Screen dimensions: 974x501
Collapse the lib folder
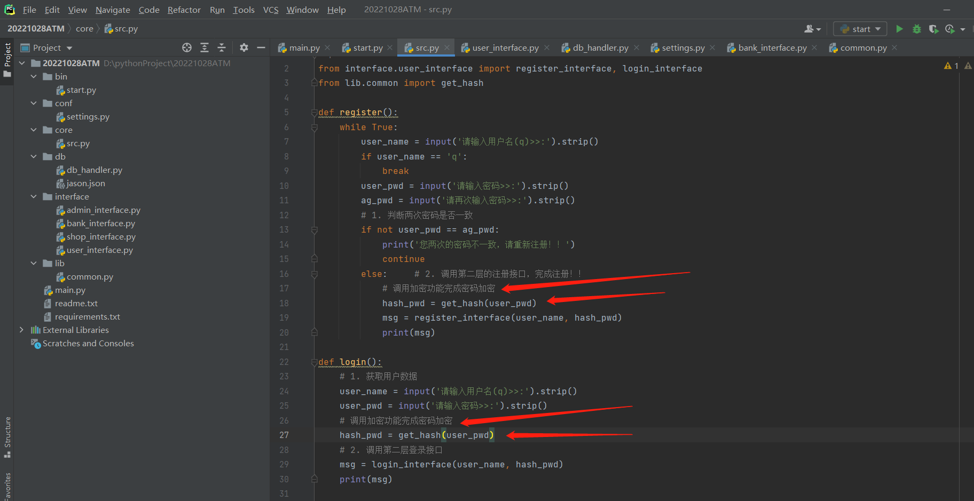34,263
